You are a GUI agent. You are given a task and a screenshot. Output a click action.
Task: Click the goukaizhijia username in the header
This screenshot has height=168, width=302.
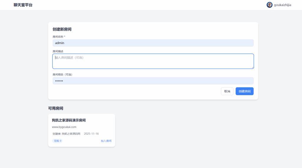point(283,5)
